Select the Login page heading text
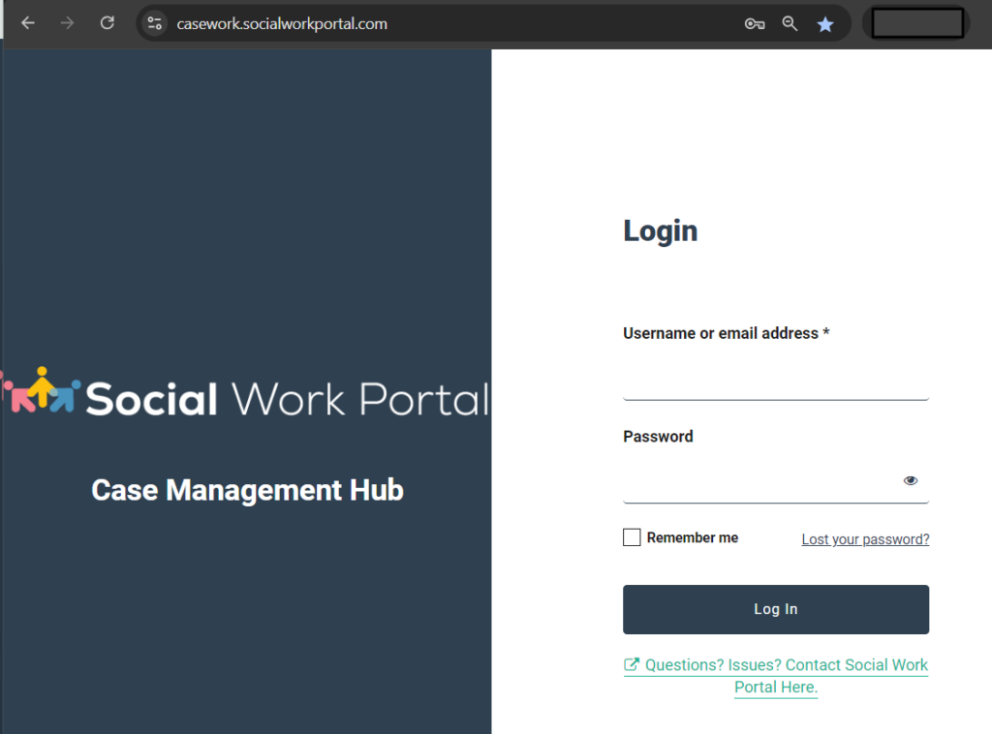992x734 pixels. pos(660,230)
